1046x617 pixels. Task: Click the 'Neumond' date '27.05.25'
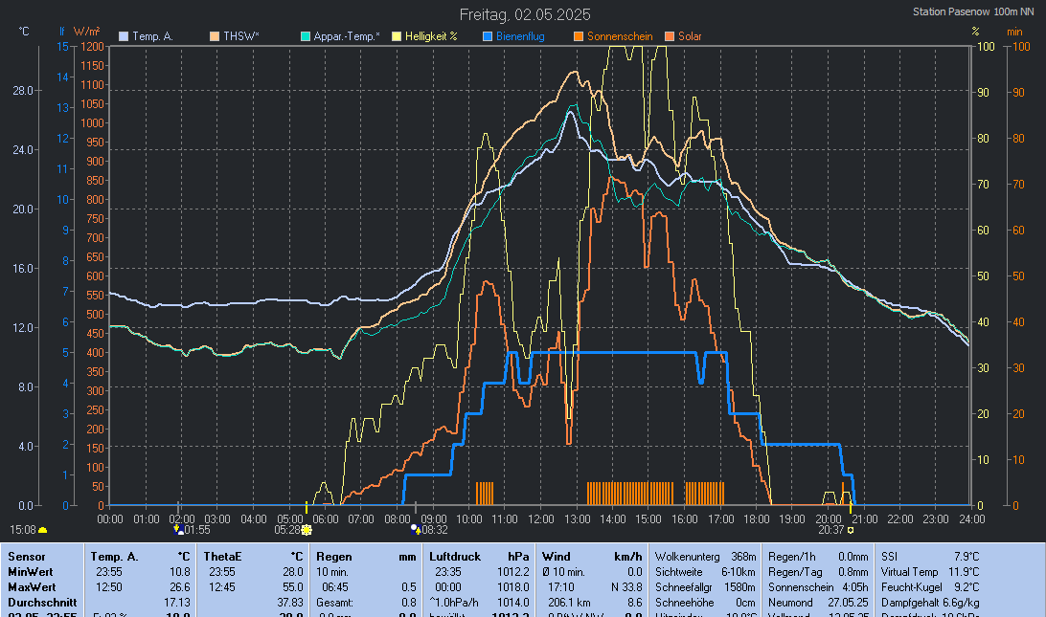click(848, 603)
